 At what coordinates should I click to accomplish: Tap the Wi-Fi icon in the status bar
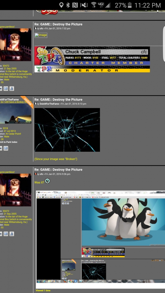(94, 5)
